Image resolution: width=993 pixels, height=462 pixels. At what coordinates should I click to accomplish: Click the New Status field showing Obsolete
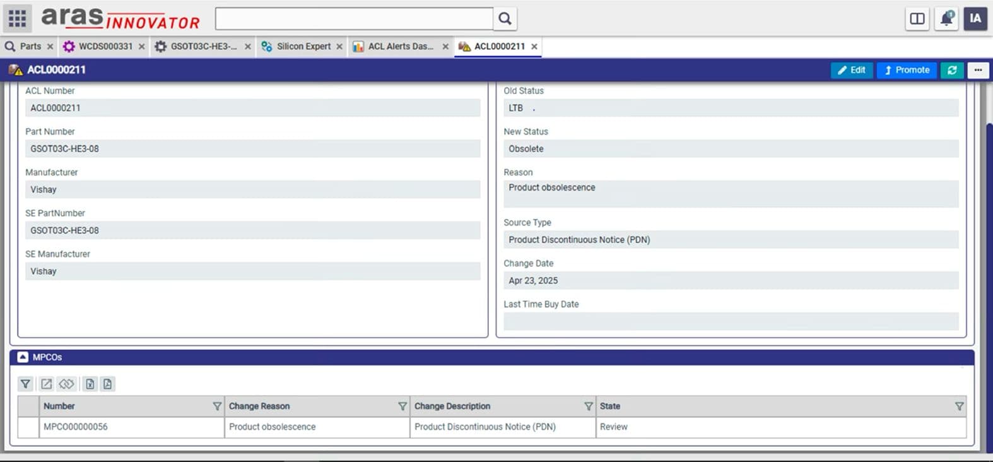coord(731,149)
